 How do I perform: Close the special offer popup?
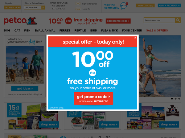[135, 38]
